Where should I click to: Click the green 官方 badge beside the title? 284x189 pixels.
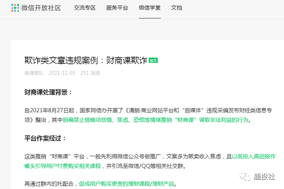(153, 60)
